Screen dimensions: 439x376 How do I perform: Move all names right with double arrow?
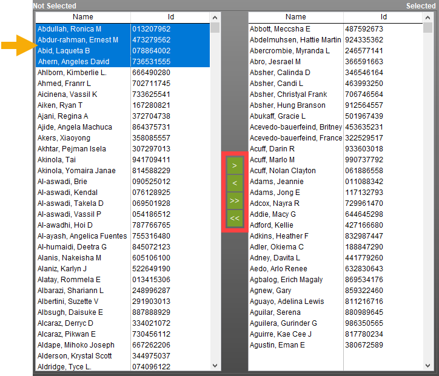click(x=235, y=200)
